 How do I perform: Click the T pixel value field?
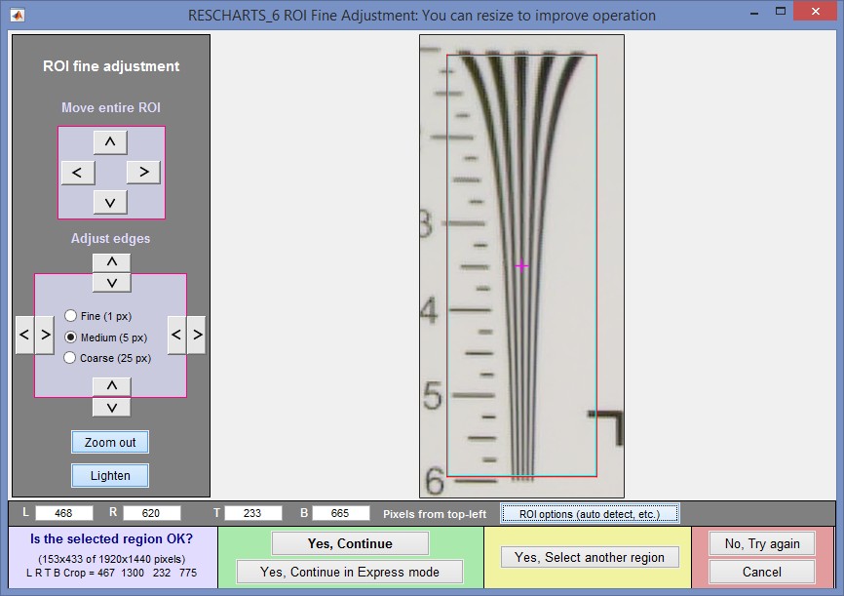[x=252, y=513]
